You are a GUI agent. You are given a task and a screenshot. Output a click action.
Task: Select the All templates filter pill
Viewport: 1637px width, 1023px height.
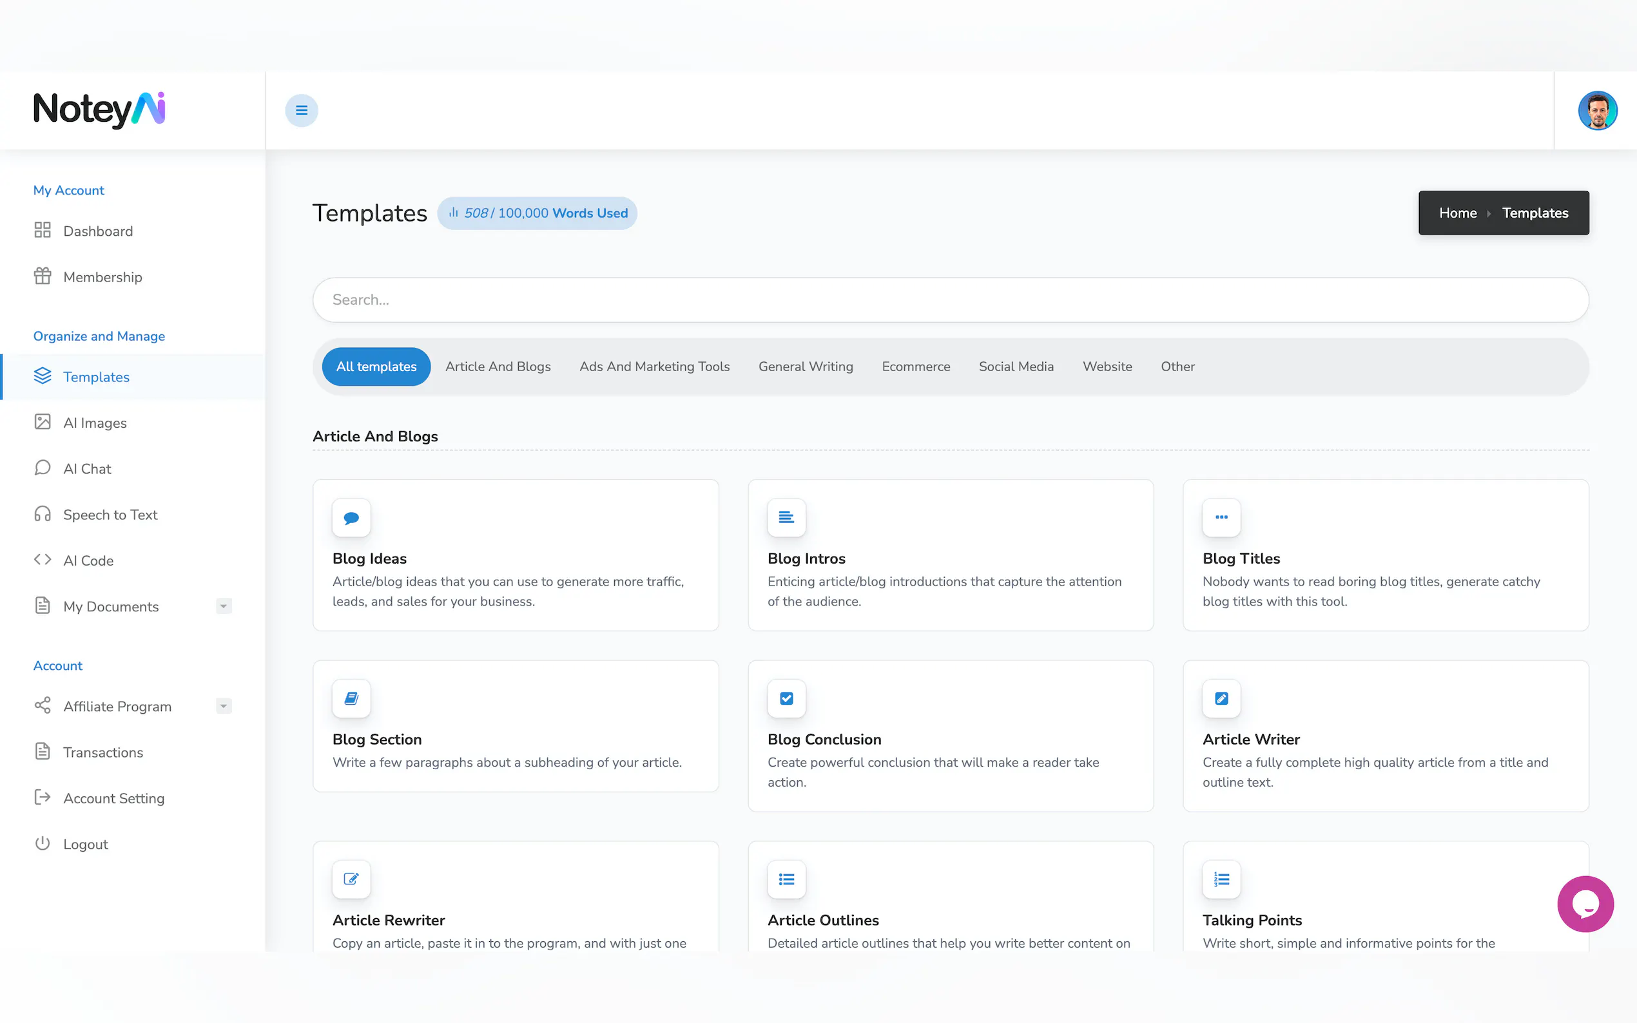point(376,367)
